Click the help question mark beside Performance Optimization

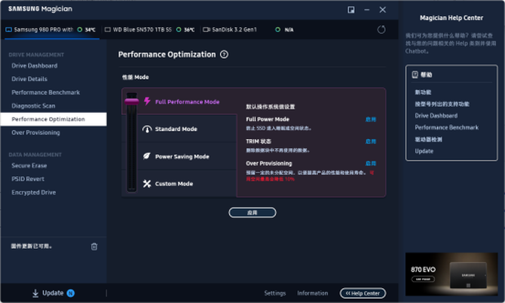pyautogui.click(x=224, y=55)
